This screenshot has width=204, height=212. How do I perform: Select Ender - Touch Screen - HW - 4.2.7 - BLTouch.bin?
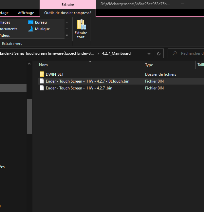tap(87, 81)
